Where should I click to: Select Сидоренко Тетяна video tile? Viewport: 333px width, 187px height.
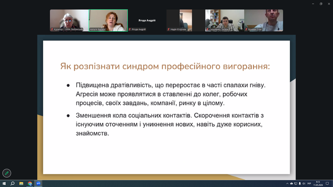[x=225, y=20]
